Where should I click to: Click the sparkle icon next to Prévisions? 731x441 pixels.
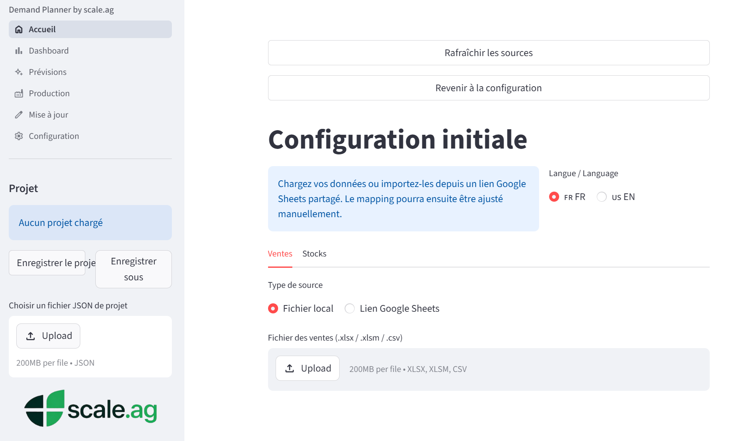(19, 72)
